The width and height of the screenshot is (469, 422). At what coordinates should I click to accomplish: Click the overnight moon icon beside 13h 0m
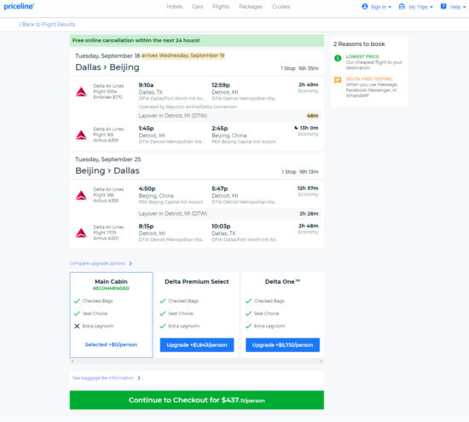(x=296, y=128)
